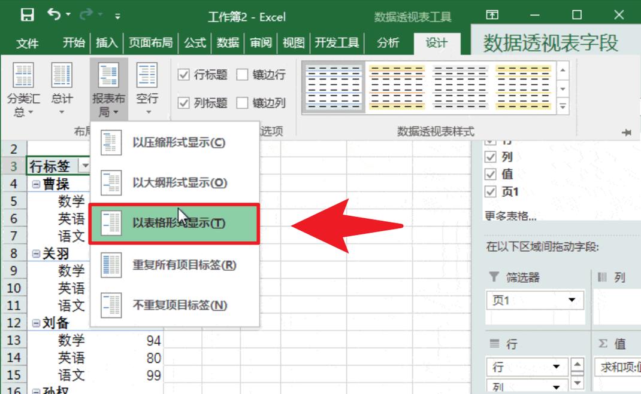This screenshot has height=394, width=641.
Task: Open the 行标签 filter dropdown
Action: 84,166
